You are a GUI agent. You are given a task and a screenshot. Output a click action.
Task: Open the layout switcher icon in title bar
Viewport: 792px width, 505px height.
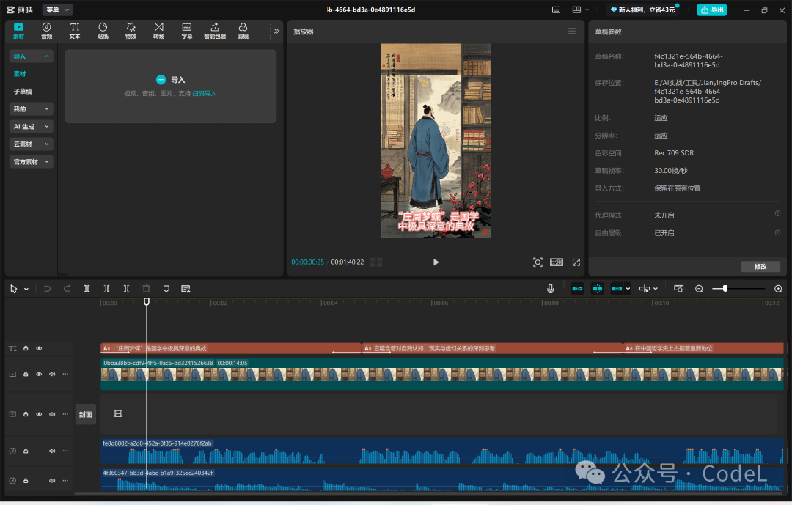coord(577,10)
